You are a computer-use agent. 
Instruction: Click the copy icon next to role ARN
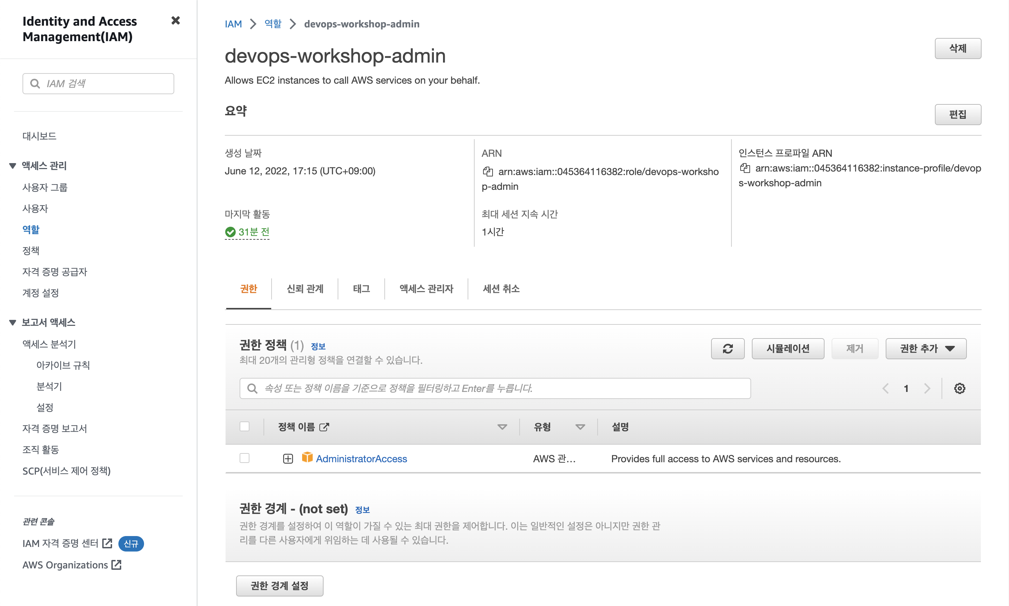coord(488,172)
